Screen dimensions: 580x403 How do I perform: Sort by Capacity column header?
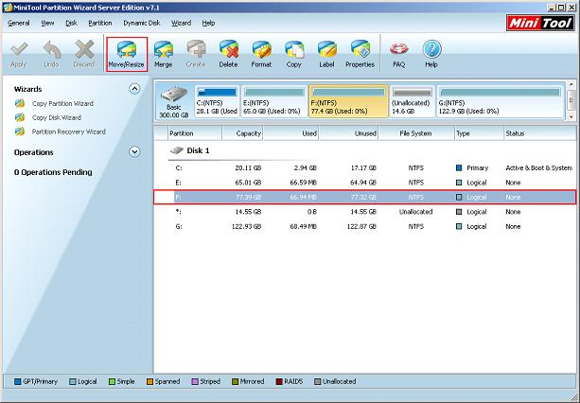[x=242, y=133]
